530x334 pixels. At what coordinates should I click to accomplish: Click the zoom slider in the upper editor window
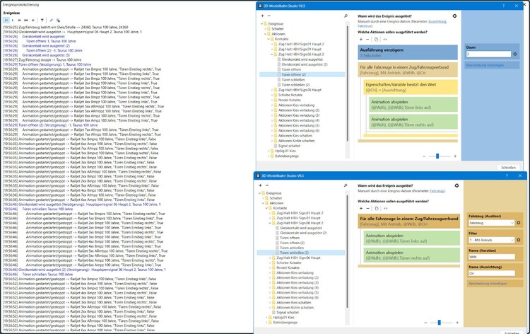437,156
